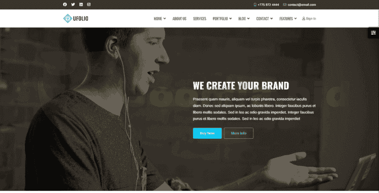The image size is (379, 193).
Task: Expand the Portfolio dropdown menu
Action: pyautogui.click(x=222, y=19)
